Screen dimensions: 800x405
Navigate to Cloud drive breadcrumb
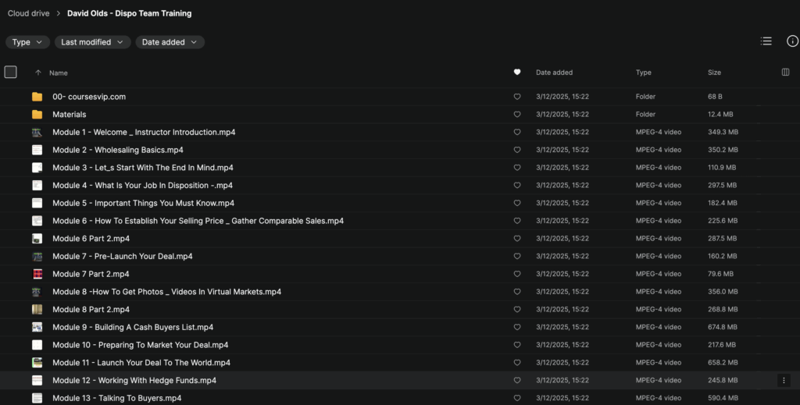coord(30,13)
